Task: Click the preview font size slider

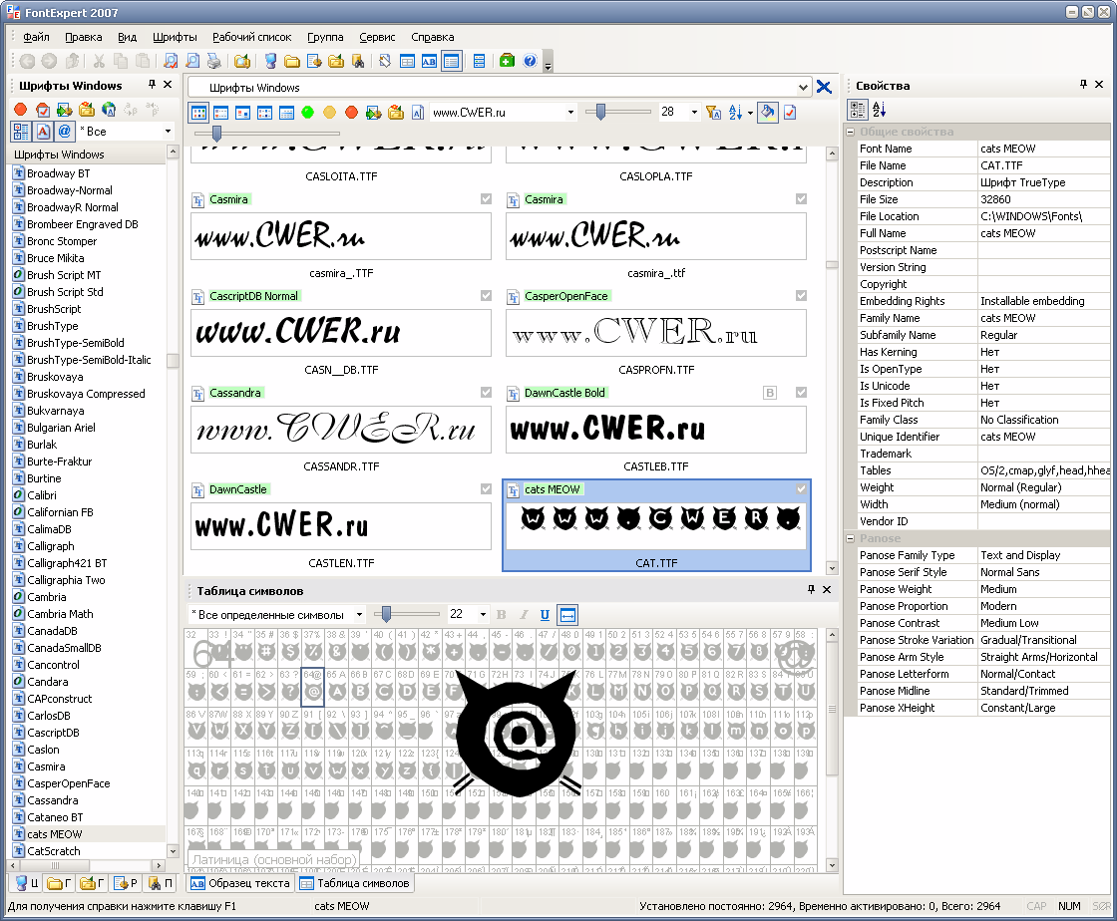Action: [600, 113]
